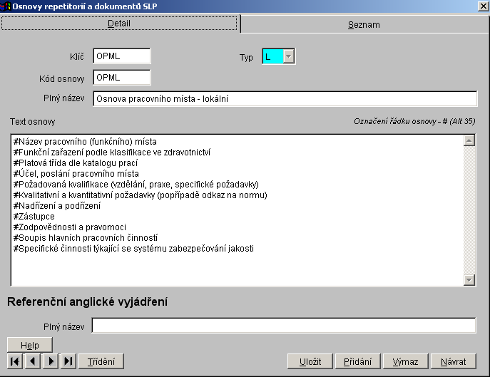Open the Typ dropdown list

click(x=289, y=57)
